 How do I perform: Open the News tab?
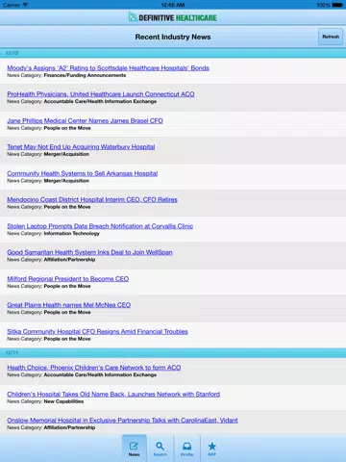tap(135, 449)
